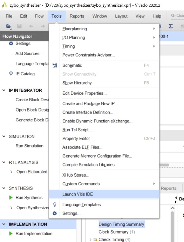Select Associate ELF Files entry
The image size is (184, 242).
point(104,147)
